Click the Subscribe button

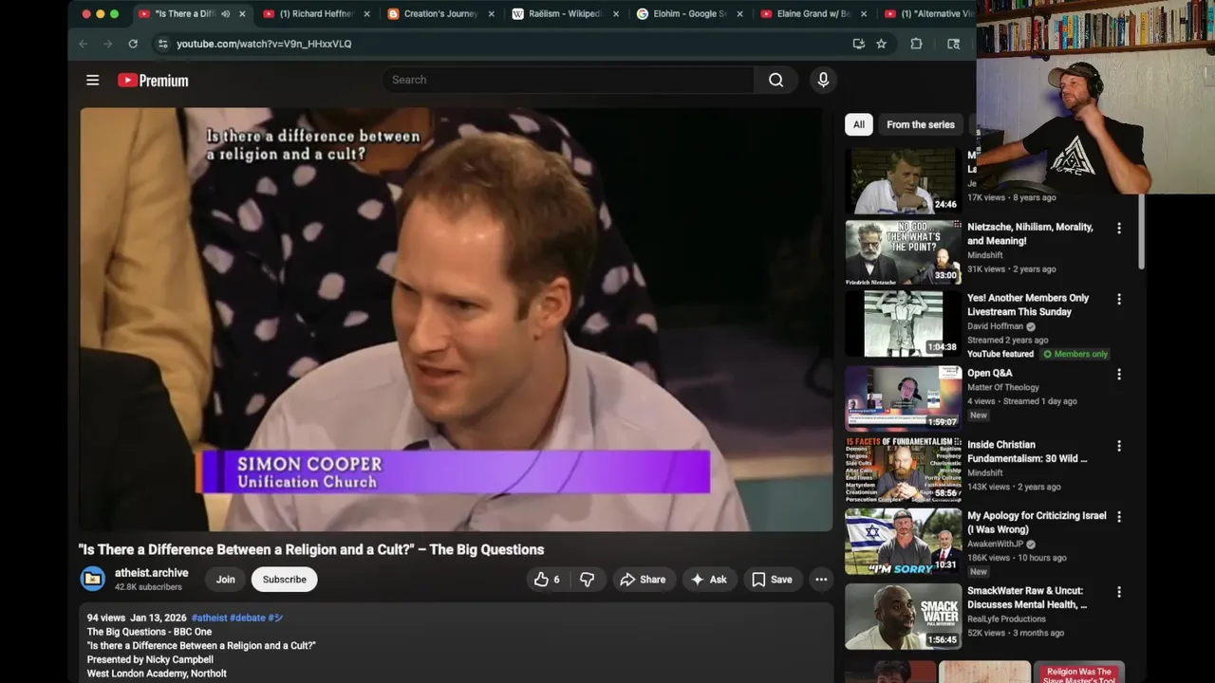[284, 580]
